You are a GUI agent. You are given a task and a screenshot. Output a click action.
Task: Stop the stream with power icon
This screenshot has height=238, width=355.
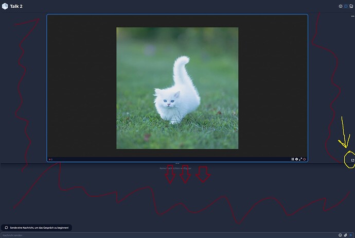click(305, 159)
